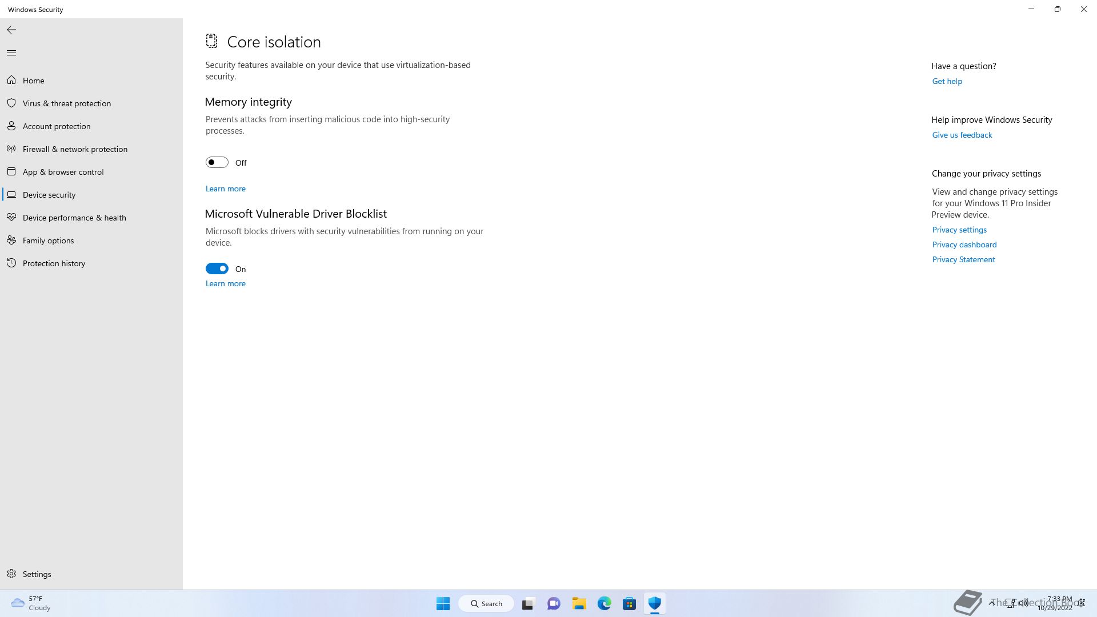Open Windows Security Settings
Image resolution: width=1097 pixels, height=617 pixels.
(91, 574)
